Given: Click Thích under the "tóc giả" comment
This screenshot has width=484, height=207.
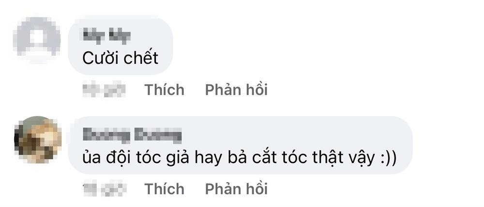Looking at the screenshot, I should pos(165,189).
